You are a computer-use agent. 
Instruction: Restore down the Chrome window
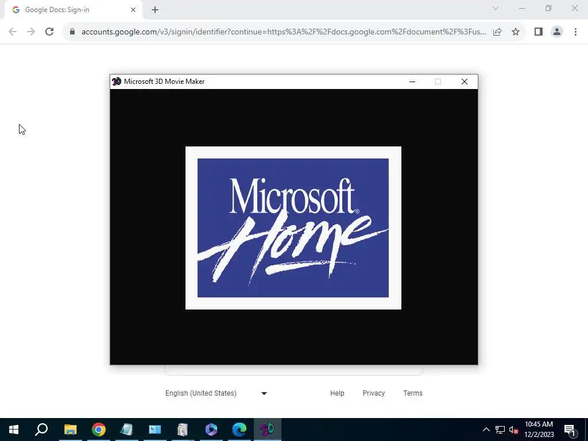pos(548,8)
